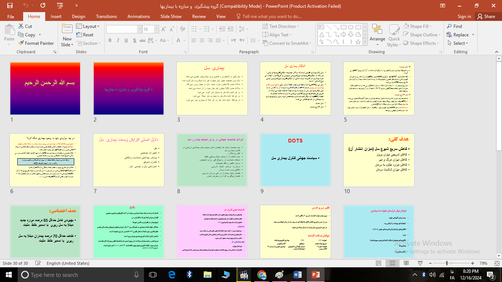Open the Transitions ribbon tab

click(106, 17)
